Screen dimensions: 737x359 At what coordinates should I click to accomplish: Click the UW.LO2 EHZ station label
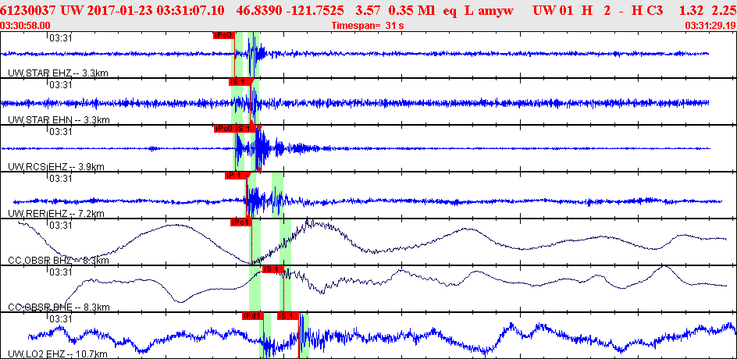tap(57, 354)
